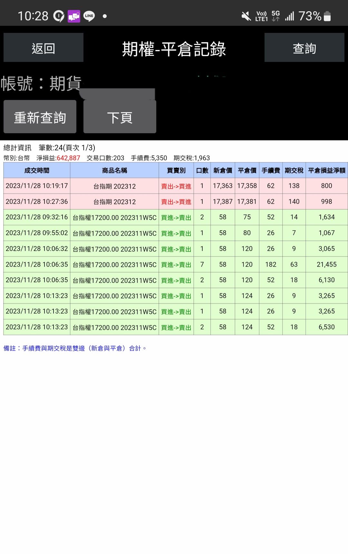348x554 pixels.
Task: Tap net profit value 800
Action: click(x=327, y=186)
